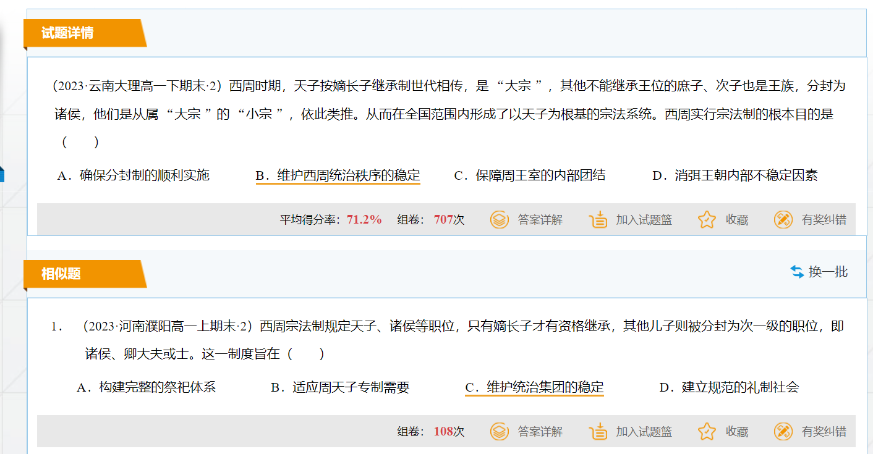Star the similar question 1 as favorite

[707, 431]
